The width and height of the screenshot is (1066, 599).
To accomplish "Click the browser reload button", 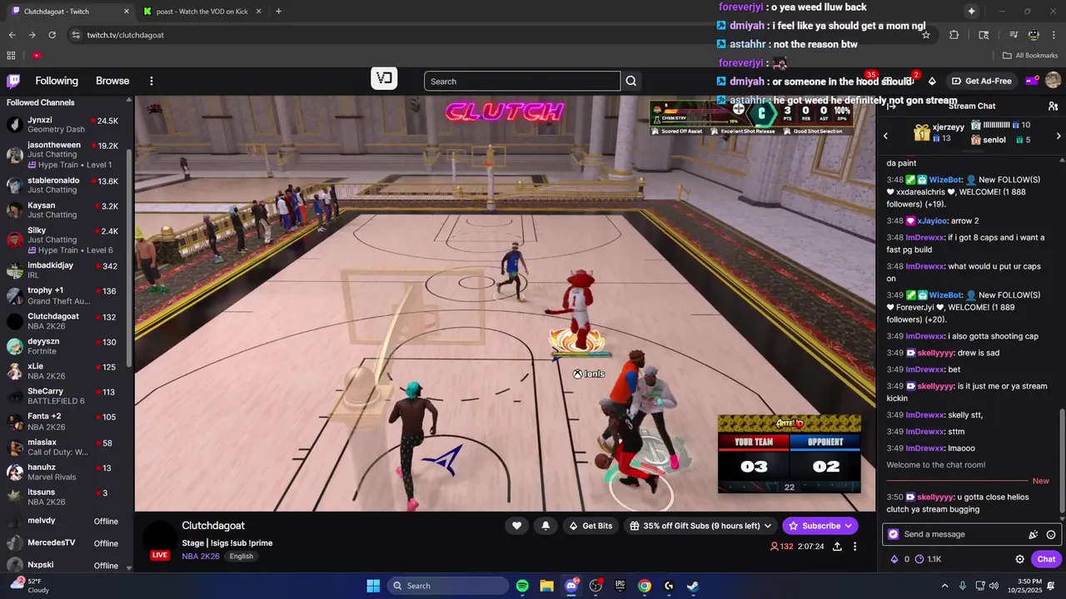I will pyautogui.click(x=52, y=35).
